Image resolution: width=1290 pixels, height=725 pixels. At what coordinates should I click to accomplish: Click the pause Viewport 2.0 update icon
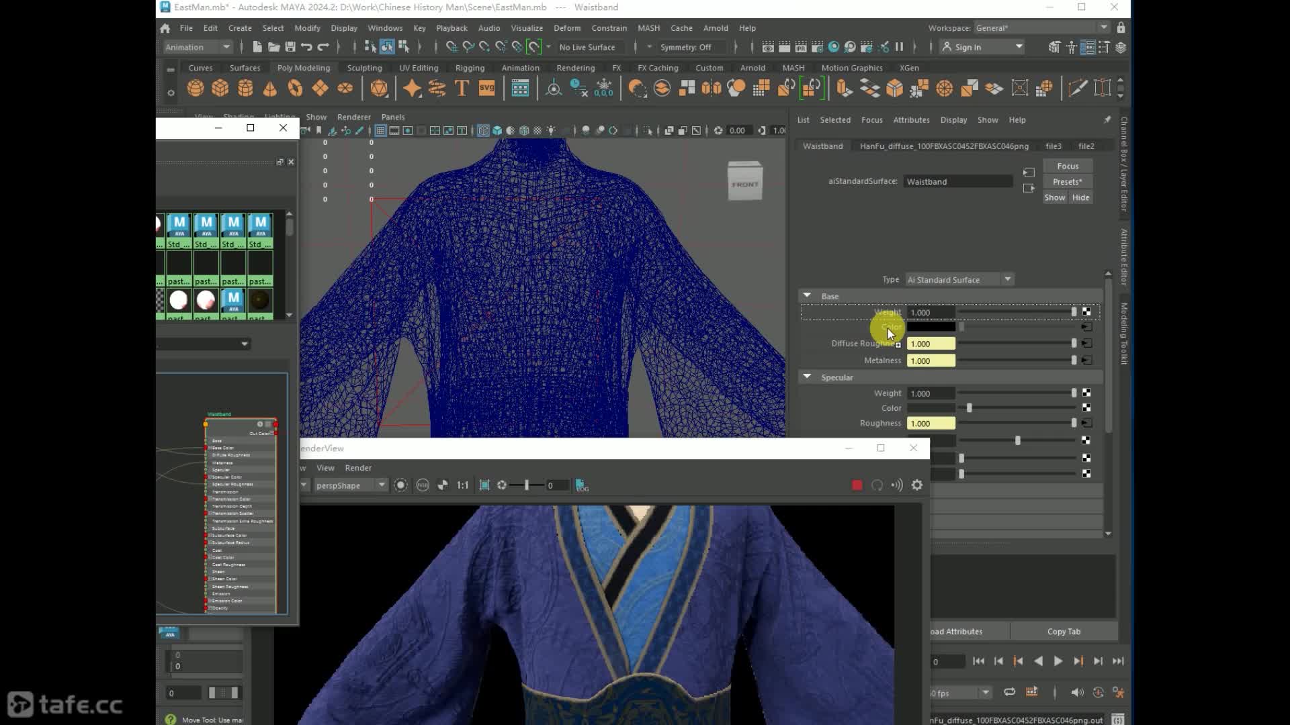click(x=899, y=47)
